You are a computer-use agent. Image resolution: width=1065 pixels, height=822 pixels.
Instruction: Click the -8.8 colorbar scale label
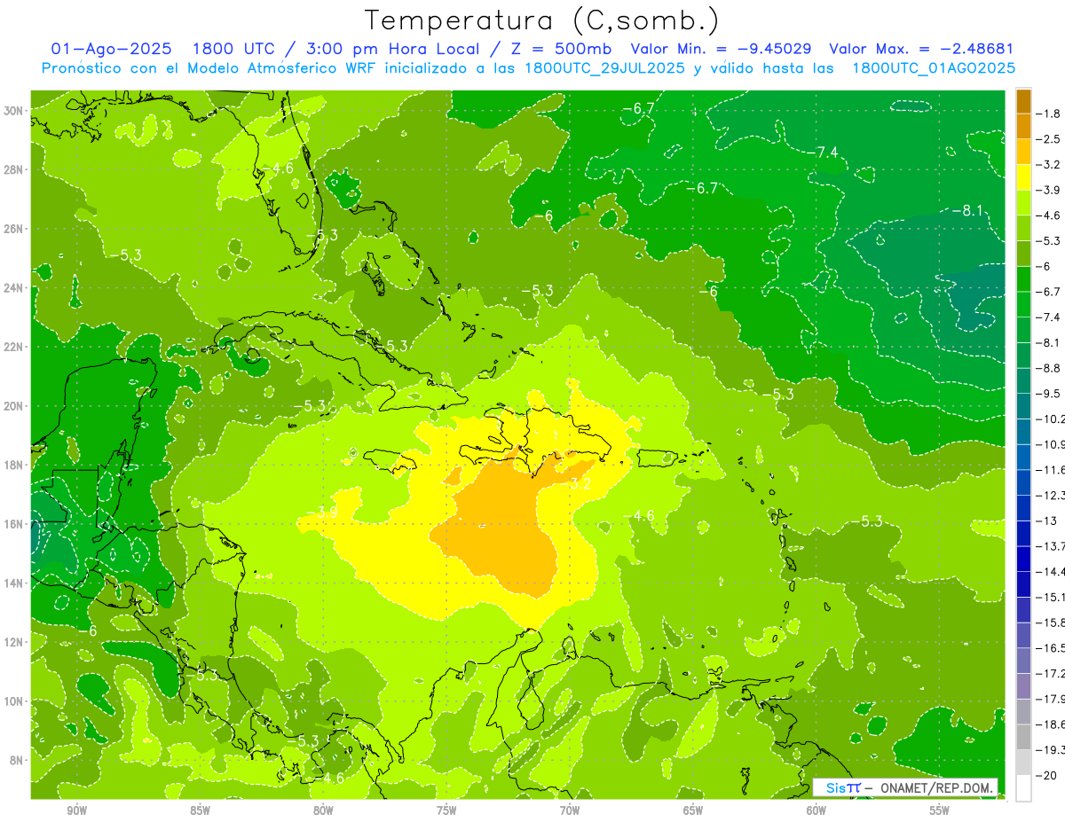click(1050, 368)
